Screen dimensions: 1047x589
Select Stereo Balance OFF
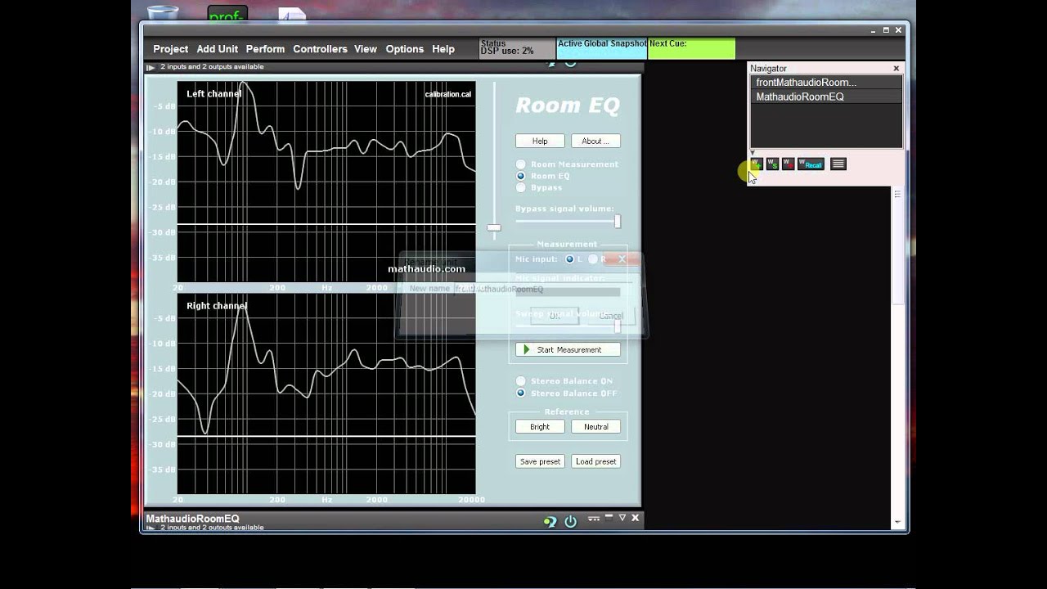click(x=520, y=393)
